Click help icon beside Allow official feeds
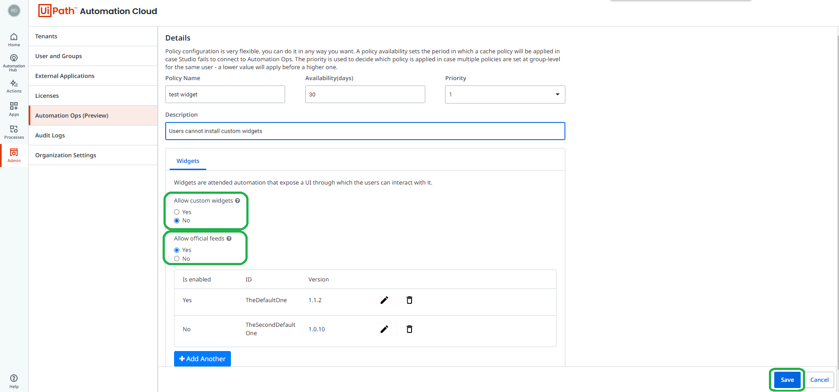 pos(229,238)
